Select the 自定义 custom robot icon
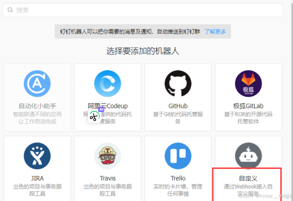 [248, 156]
